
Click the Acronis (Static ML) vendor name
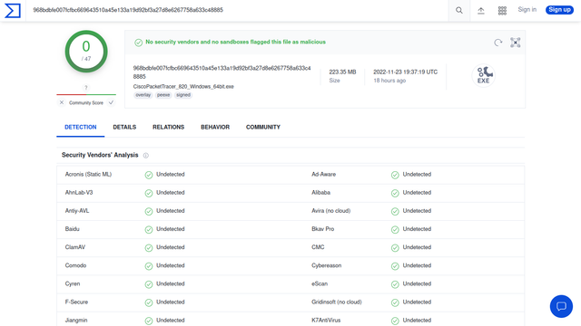[x=88, y=174]
